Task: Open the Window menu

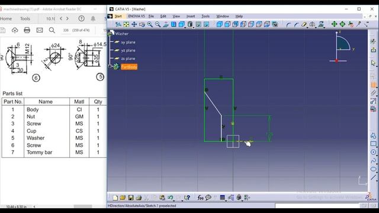Action: 223,16
